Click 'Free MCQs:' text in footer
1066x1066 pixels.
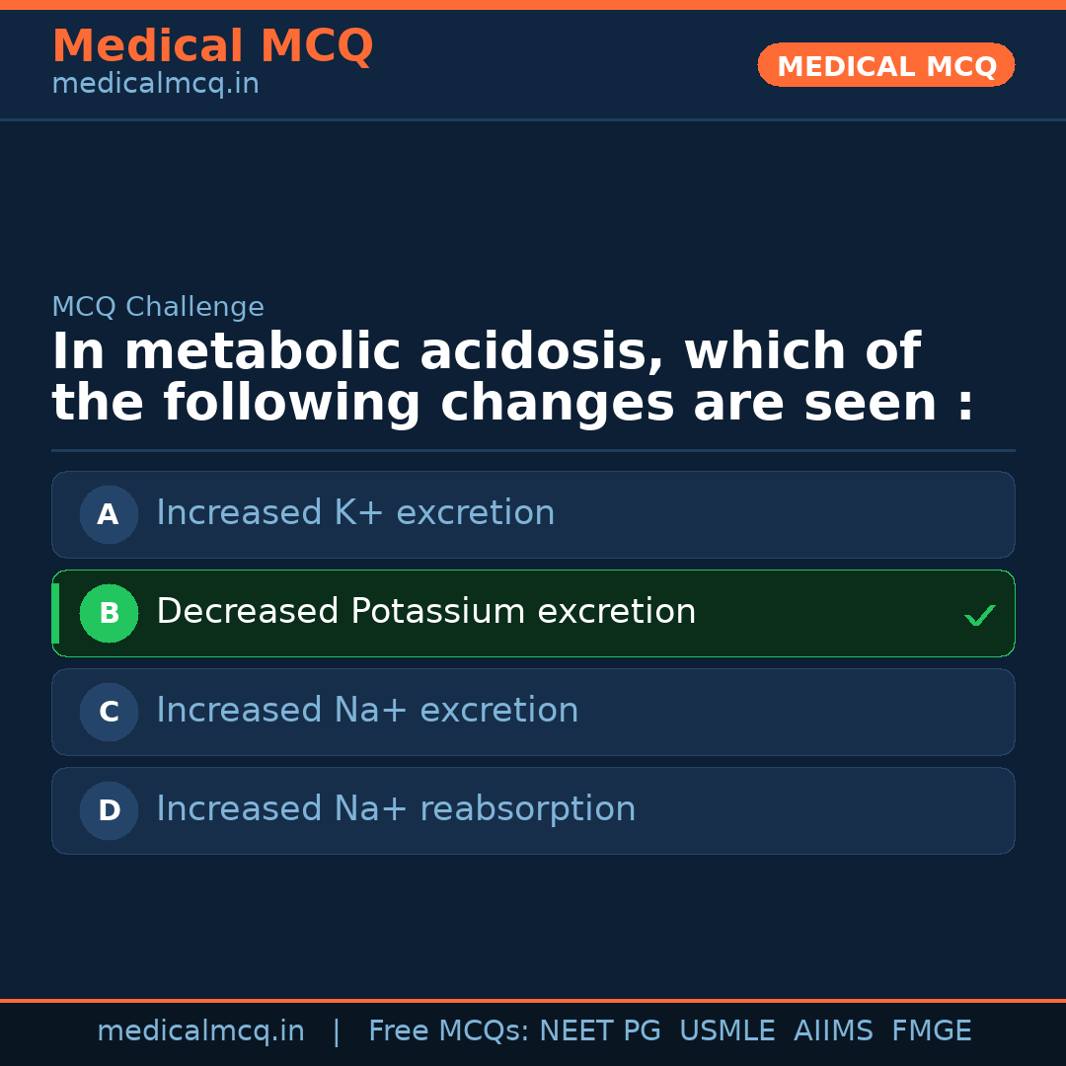pyautogui.click(x=449, y=1031)
